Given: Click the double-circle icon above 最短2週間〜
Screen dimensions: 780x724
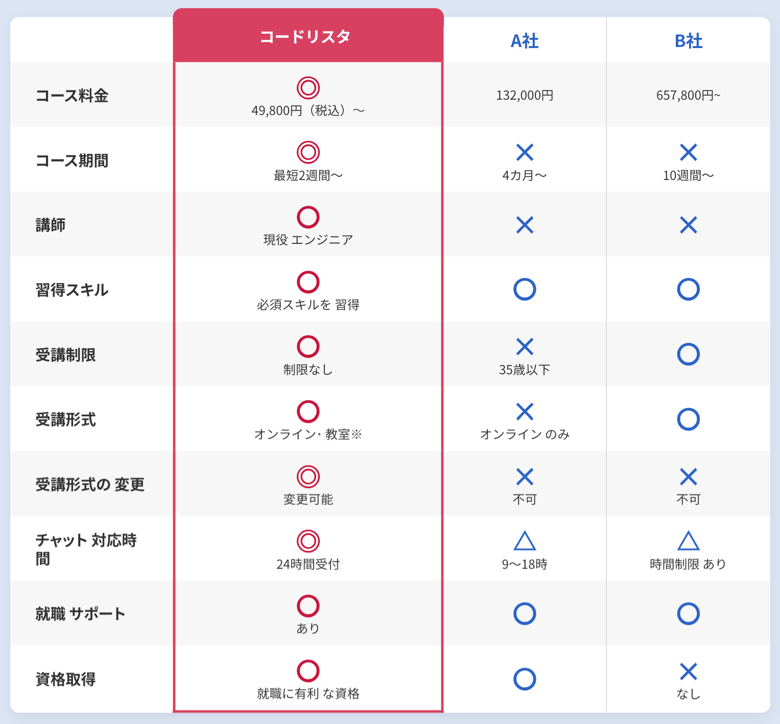Looking at the screenshot, I should click(308, 152).
